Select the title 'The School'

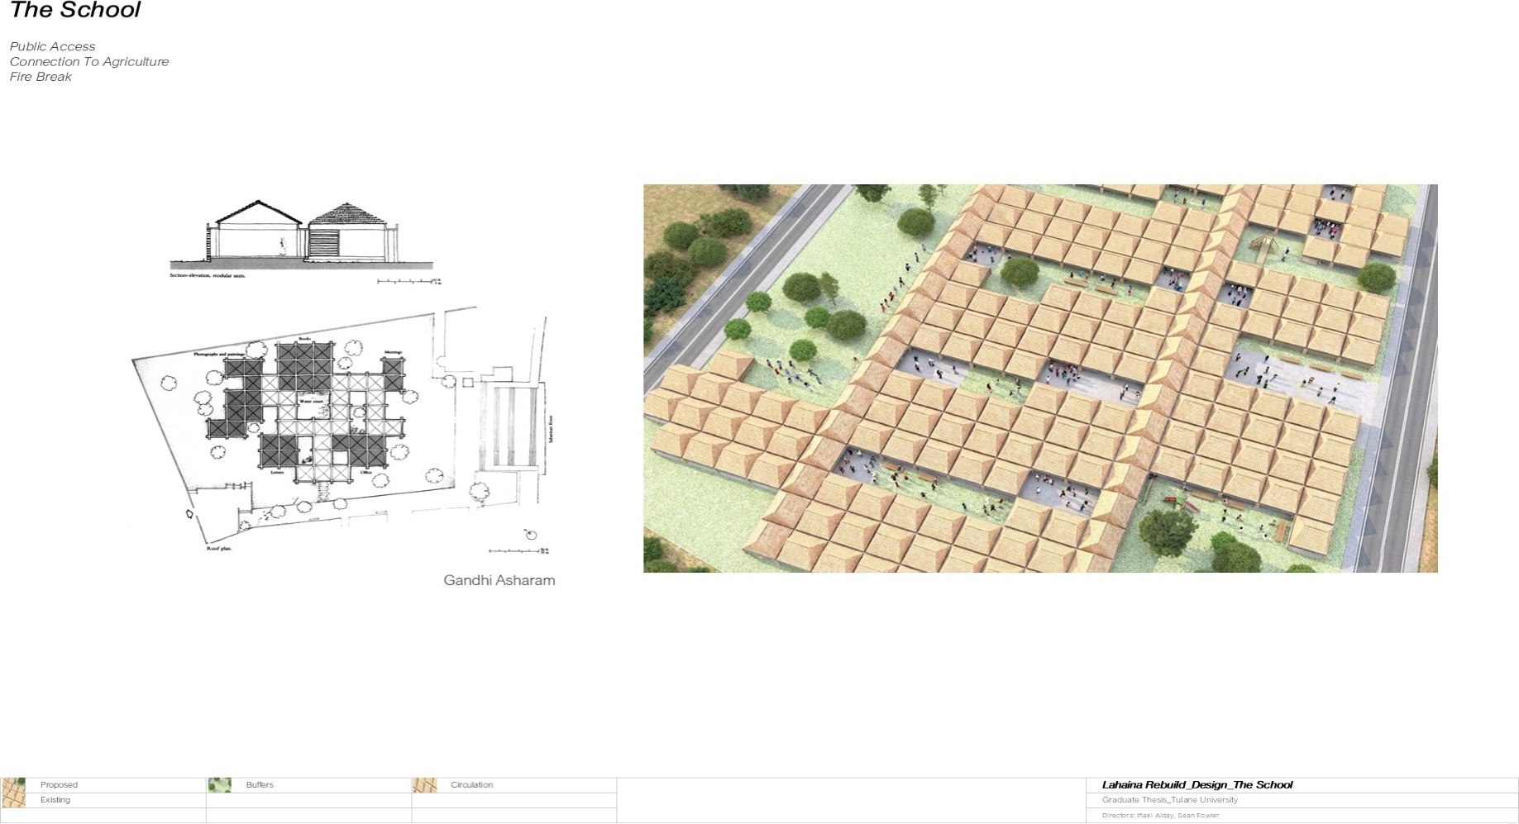(x=74, y=11)
